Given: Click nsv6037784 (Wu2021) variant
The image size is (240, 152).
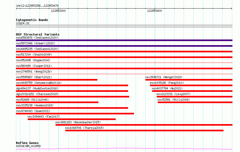Looking at the screenshot, I should 167,88.
